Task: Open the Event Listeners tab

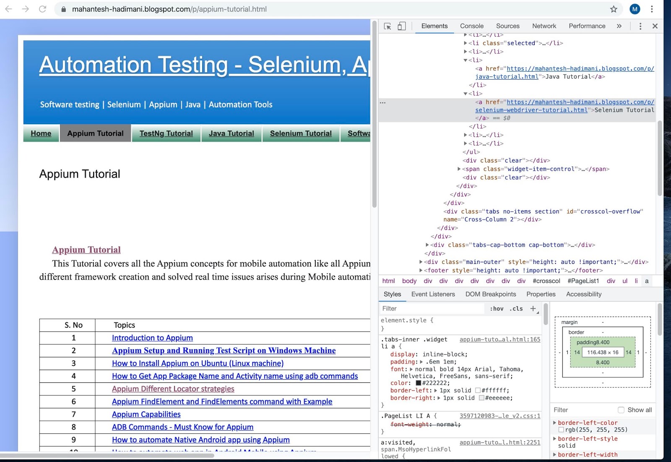Action: (433, 294)
